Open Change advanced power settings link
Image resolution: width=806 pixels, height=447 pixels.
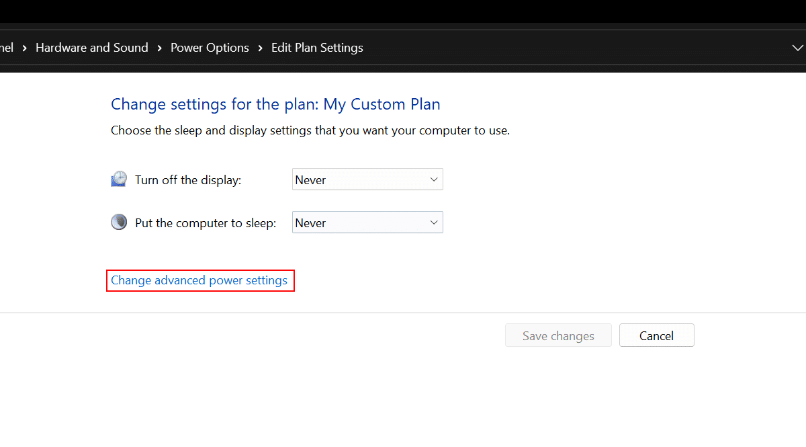[x=199, y=280]
